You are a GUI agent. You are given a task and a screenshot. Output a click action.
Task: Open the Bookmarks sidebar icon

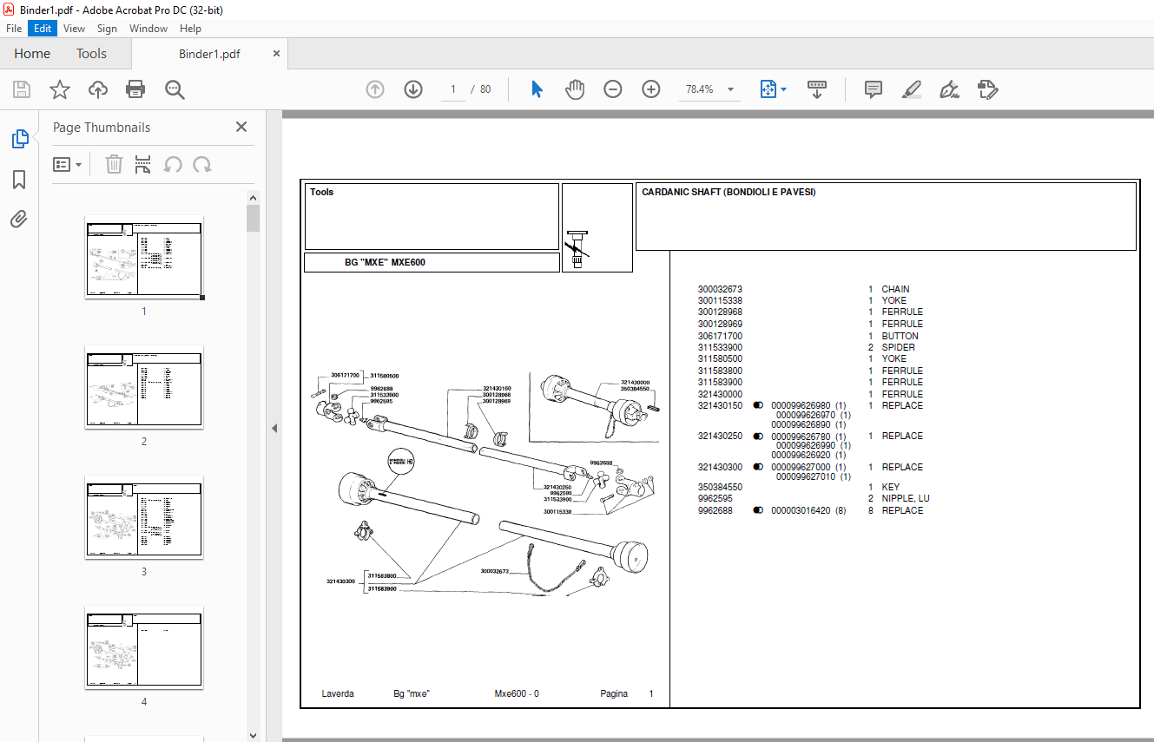click(x=19, y=180)
